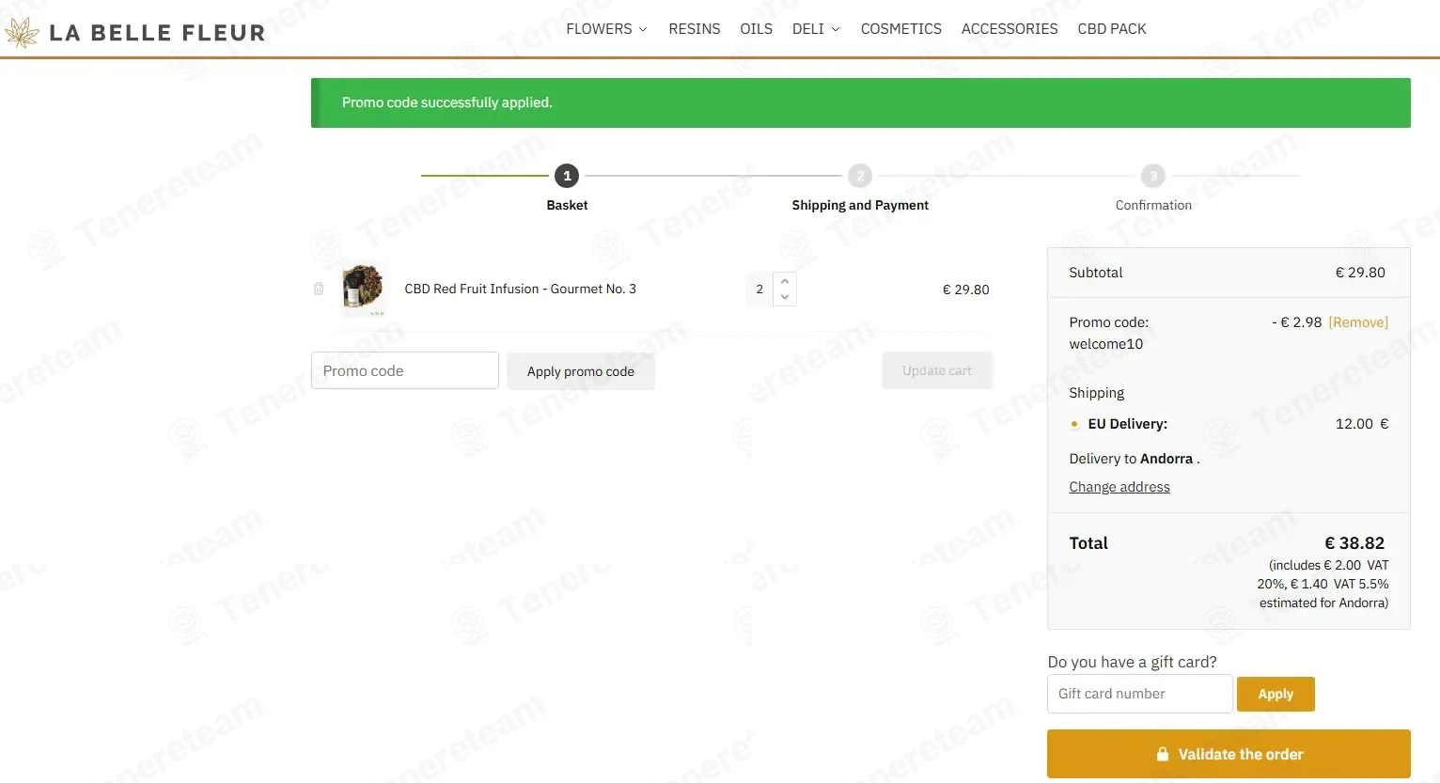The height and width of the screenshot is (783, 1440).
Task: Click the step 3 Confirmation circle
Action: (1153, 176)
